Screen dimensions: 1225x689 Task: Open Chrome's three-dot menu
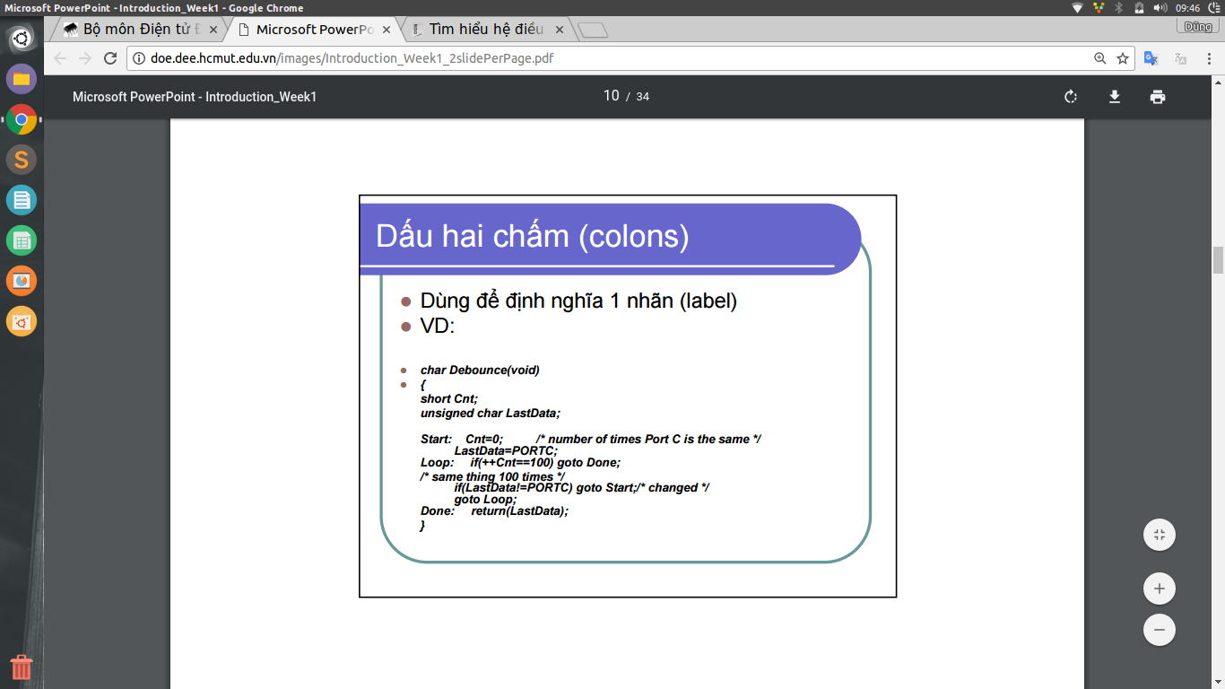click(1208, 58)
